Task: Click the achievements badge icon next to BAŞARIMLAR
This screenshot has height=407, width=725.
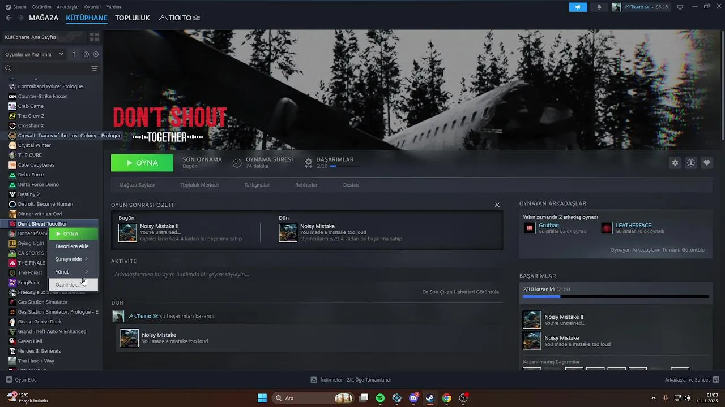Action: [x=308, y=163]
